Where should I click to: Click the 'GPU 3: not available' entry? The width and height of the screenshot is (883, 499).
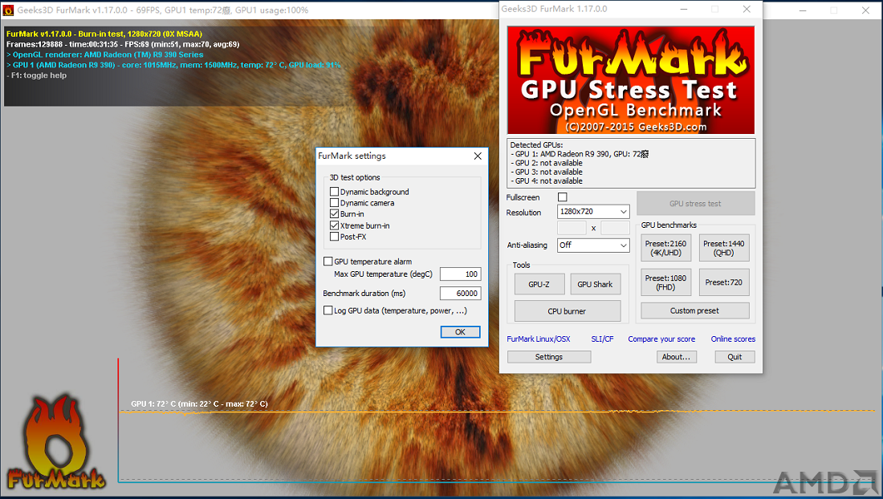[546, 172]
